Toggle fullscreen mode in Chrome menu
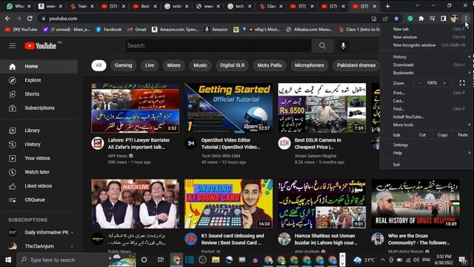474x267 pixels. pyautogui.click(x=462, y=83)
